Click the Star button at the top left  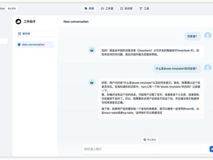pos(2,9)
